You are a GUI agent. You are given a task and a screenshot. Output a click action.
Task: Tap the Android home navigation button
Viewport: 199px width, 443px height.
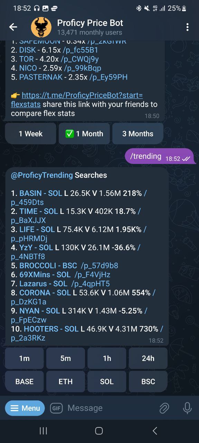99,431
